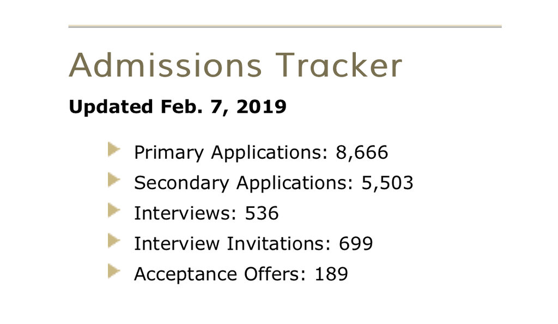Click the Updated Feb. 7, 2019 text
The image size is (558, 324).
pyautogui.click(x=177, y=107)
